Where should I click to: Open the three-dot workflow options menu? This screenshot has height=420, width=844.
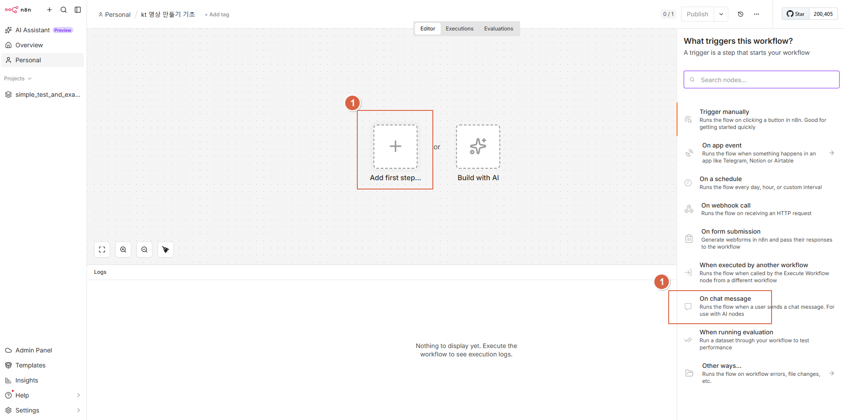(x=757, y=14)
